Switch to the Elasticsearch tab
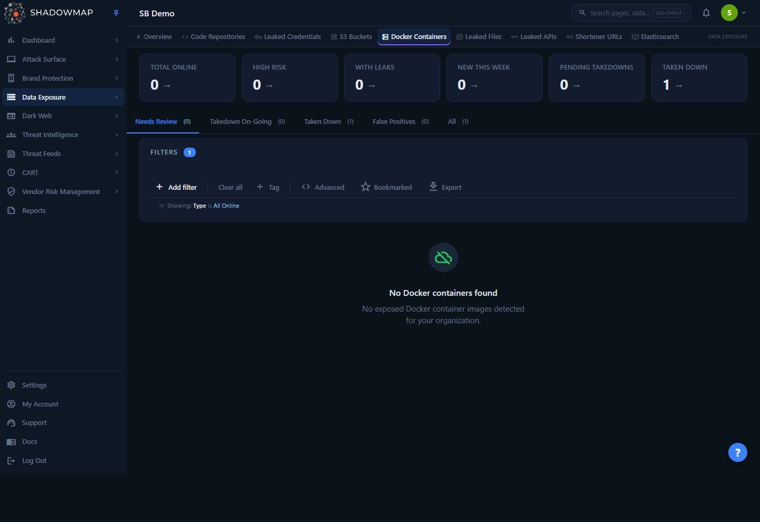Image resolution: width=760 pixels, height=522 pixels. pyautogui.click(x=655, y=37)
